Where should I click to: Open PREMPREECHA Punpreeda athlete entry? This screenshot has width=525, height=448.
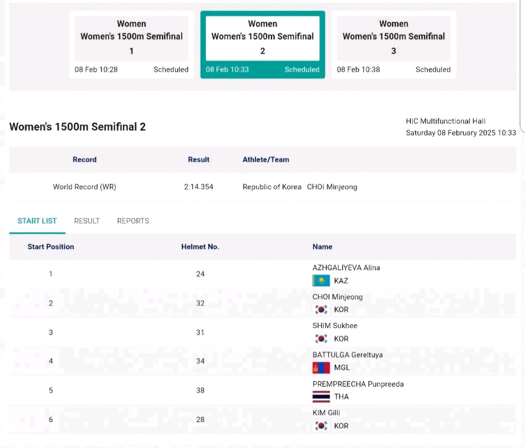click(x=358, y=384)
